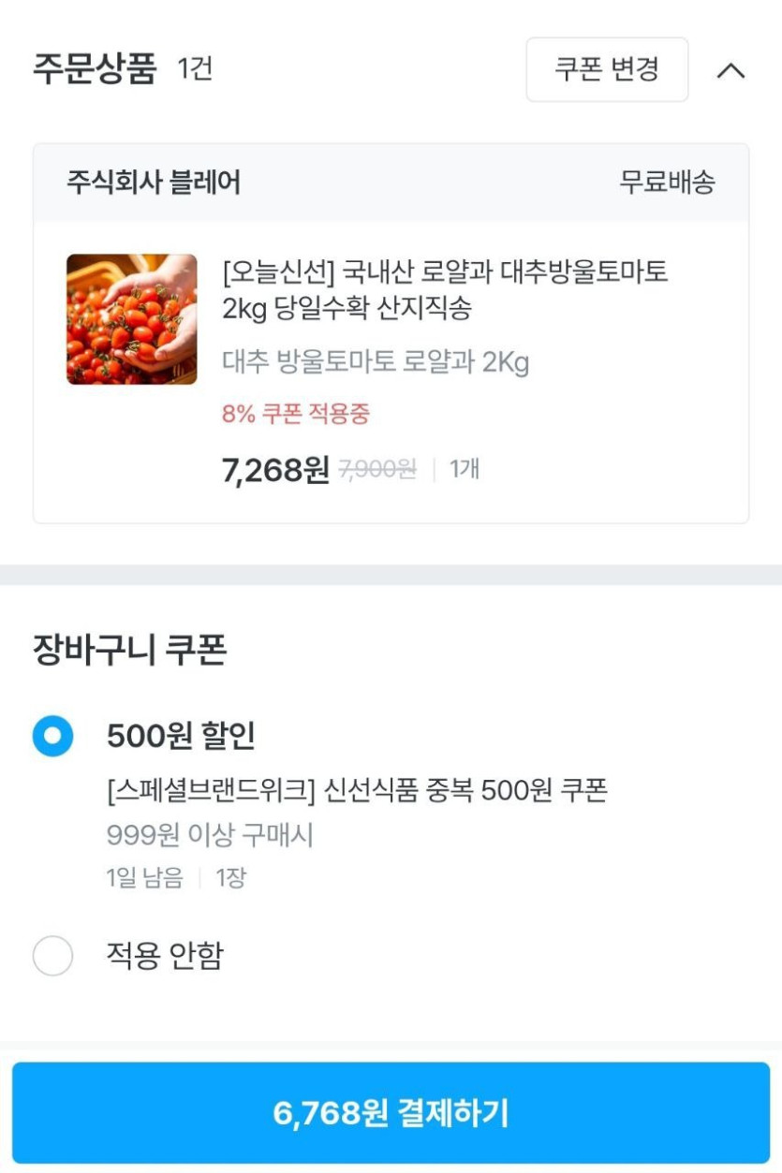Click the 무료배송 shipping label
The width and height of the screenshot is (782, 1173).
pos(667,183)
